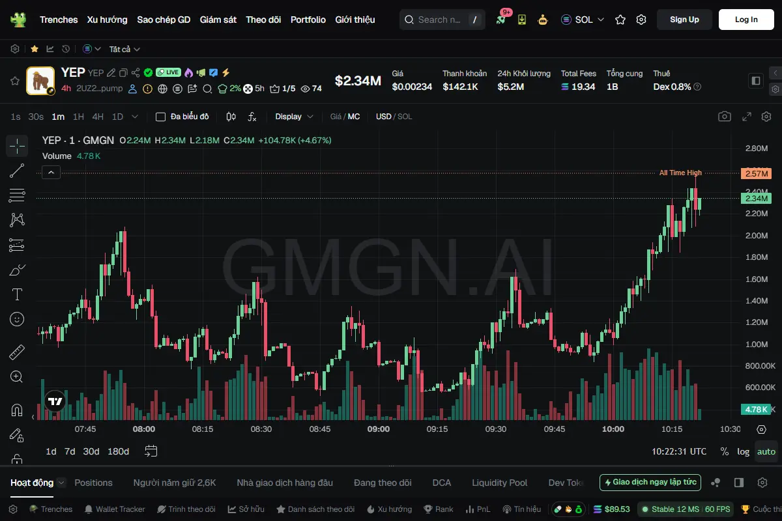This screenshot has height=521, width=782.
Task: Toggle log scale on chart
Action: click(x=744, y=451)
